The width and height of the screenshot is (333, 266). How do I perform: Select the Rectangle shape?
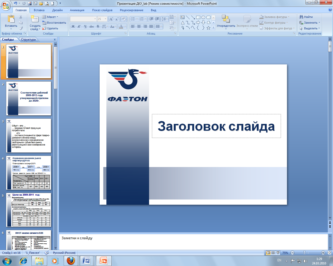(x=198, y=17)
